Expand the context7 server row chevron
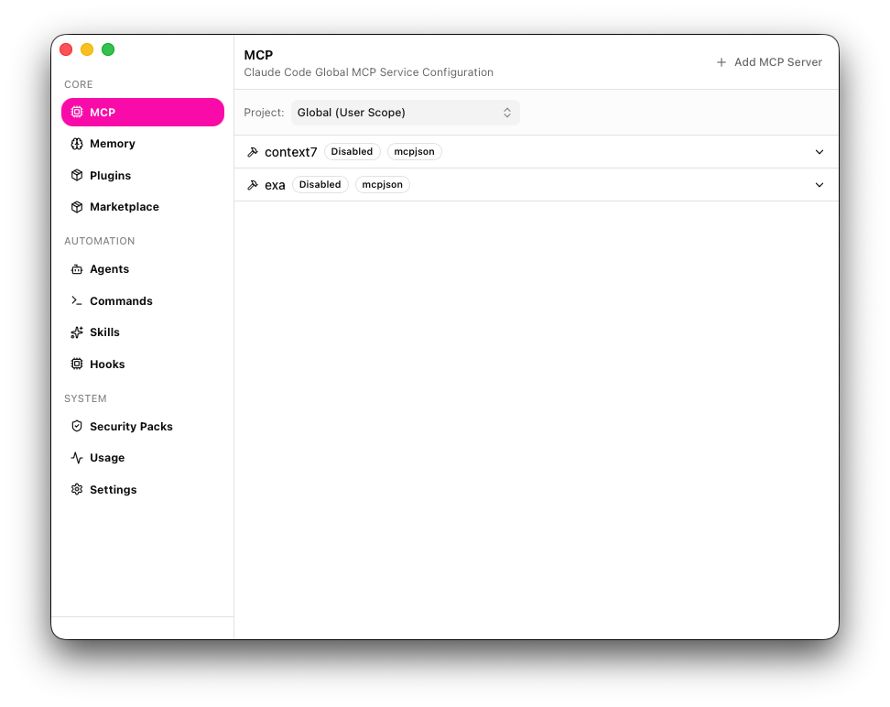 point(819,152)
